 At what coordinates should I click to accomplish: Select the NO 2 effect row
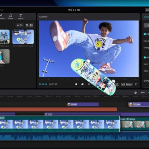(146, 71)
